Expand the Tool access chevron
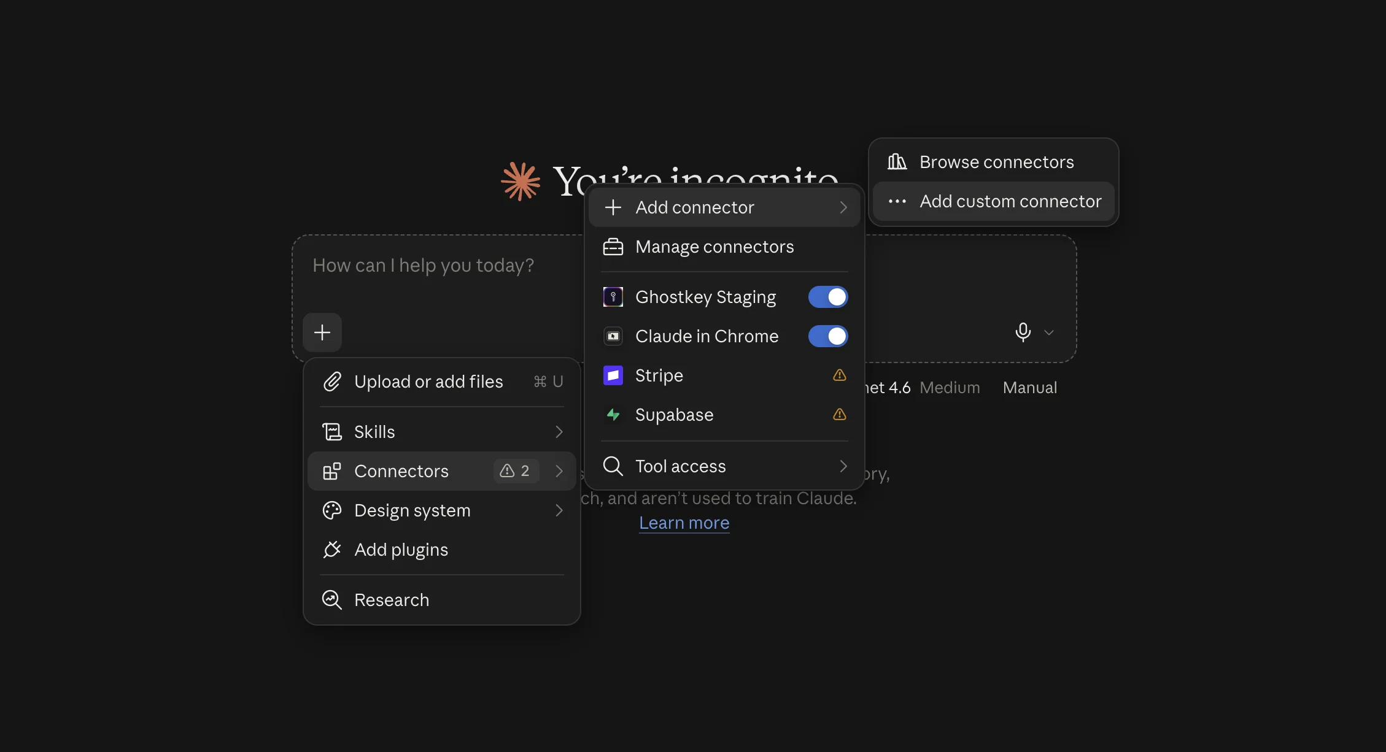 coord(843,466)
